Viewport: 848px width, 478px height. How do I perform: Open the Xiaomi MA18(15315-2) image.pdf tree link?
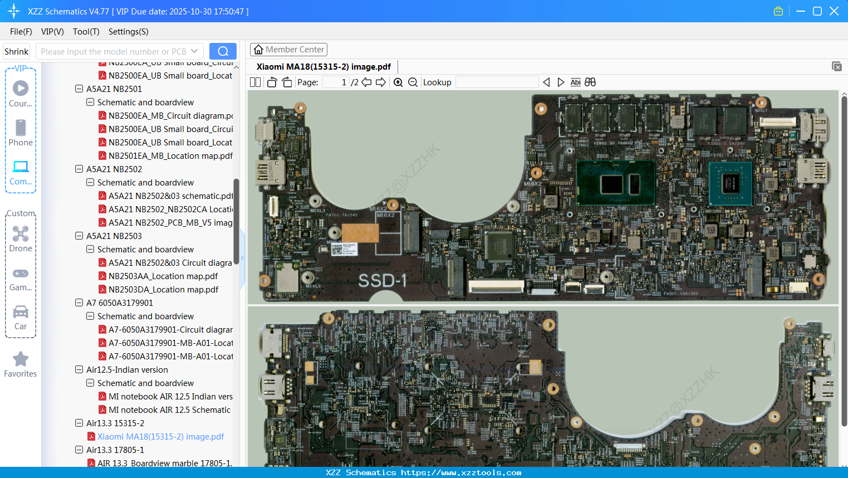coord(160,437)
